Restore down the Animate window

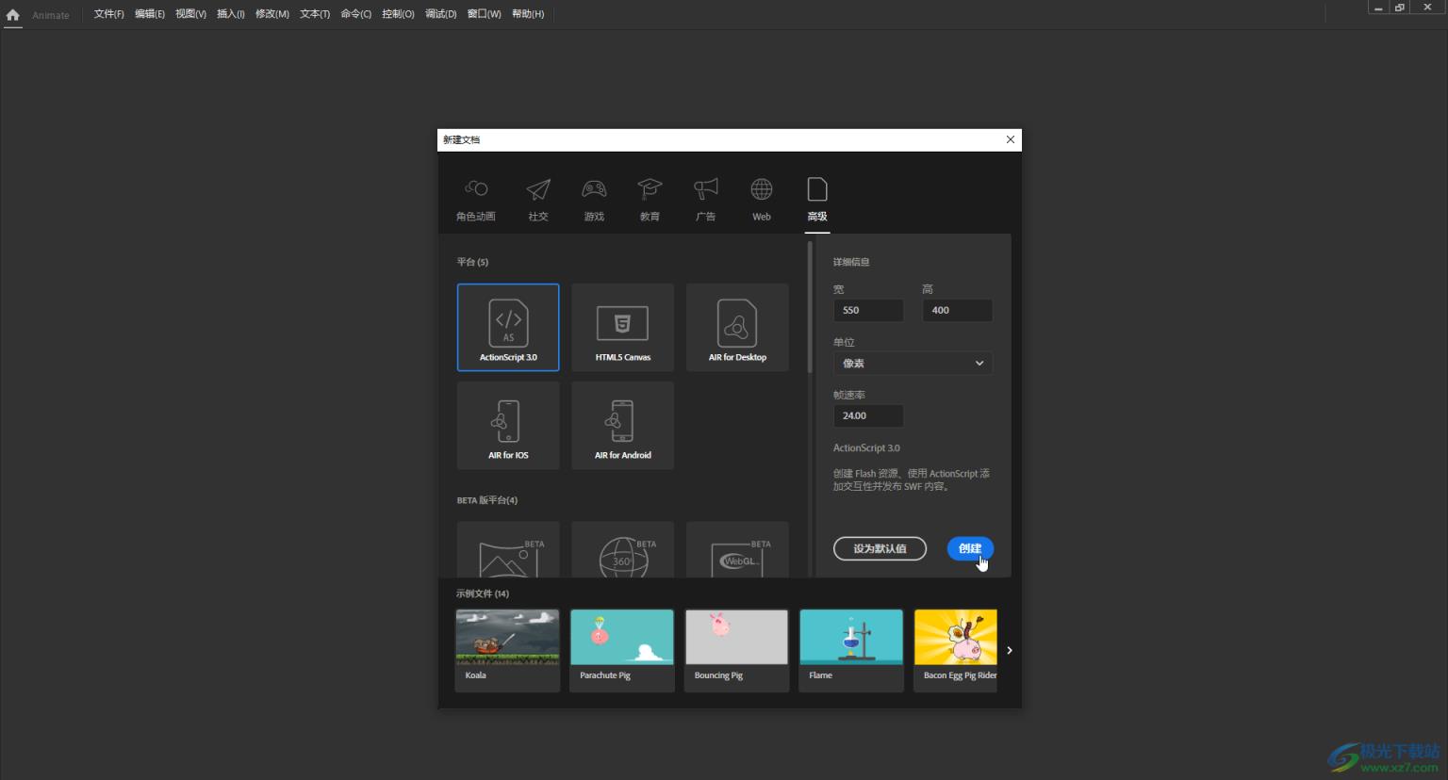pos(1400,8)
